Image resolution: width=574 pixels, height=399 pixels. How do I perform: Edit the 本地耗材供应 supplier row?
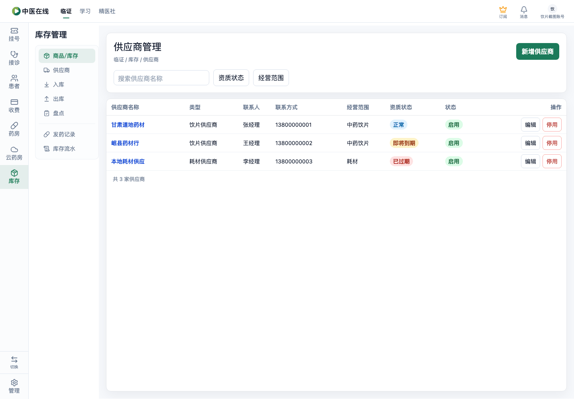[531, 161]
